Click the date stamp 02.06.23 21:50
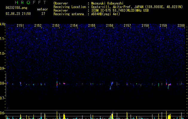This screenshot has width=188, height=119. [x=18, y=14]
